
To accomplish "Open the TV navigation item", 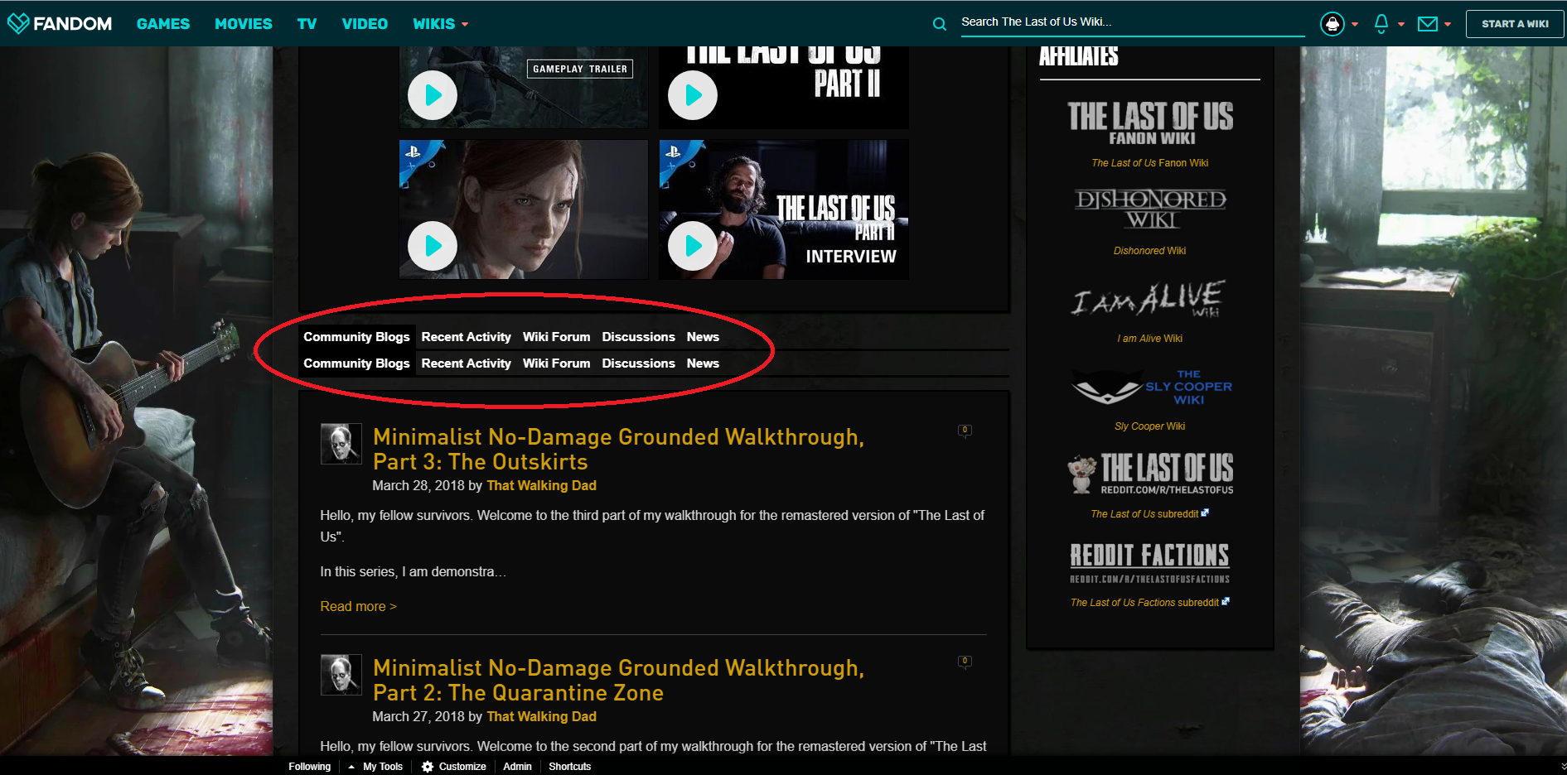I will [307, 24].
